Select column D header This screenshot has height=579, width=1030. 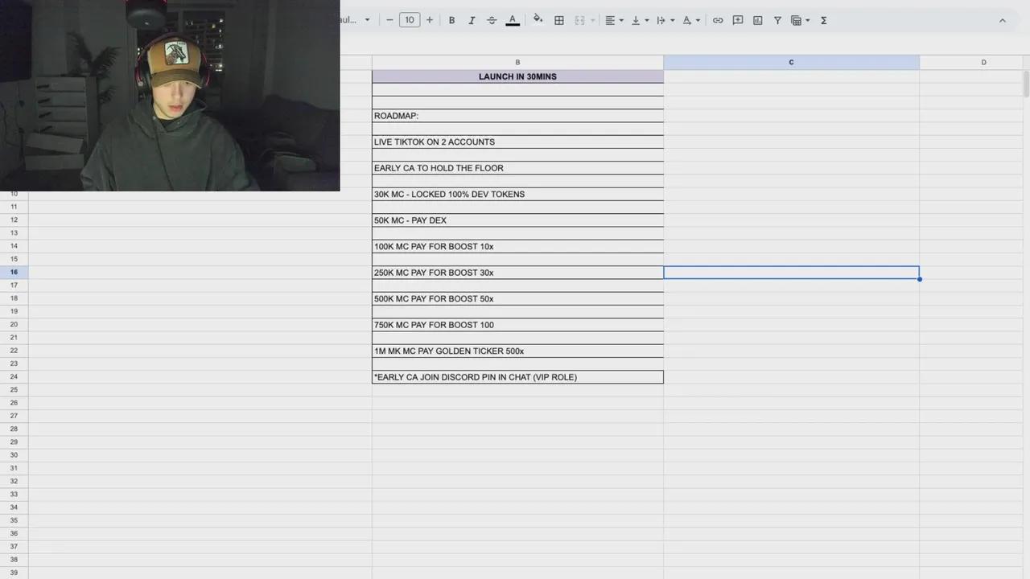coord(983,62)
